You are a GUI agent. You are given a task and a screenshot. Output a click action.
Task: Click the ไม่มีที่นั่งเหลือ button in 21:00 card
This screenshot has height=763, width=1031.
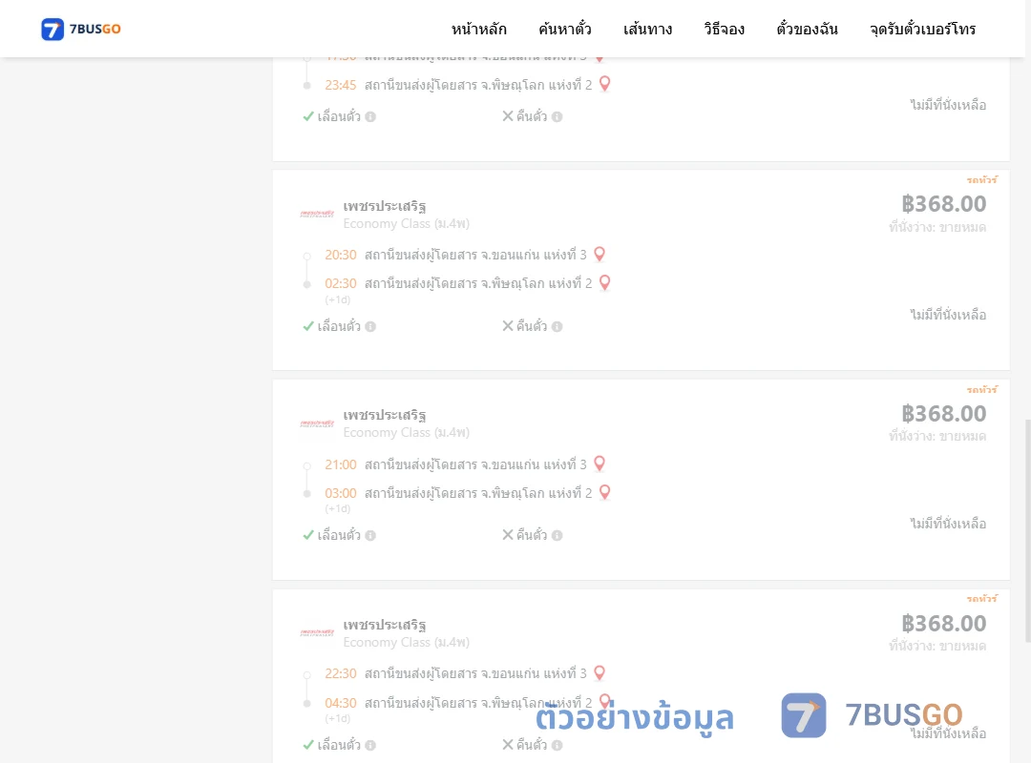[948, 523]
